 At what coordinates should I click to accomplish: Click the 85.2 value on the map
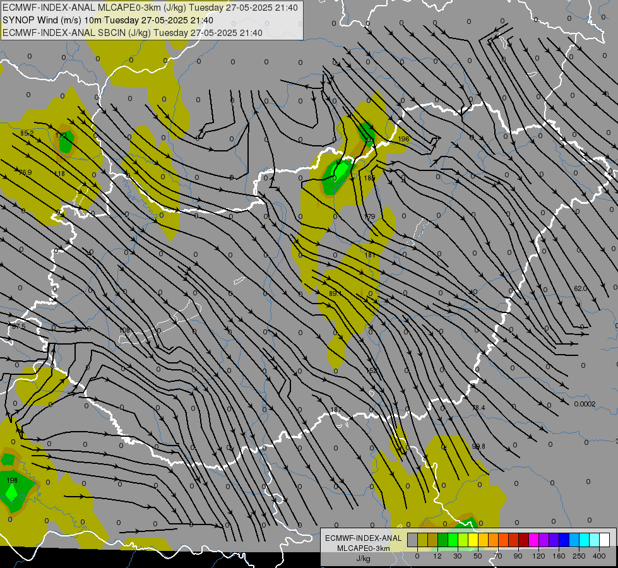tap(27, 134)
